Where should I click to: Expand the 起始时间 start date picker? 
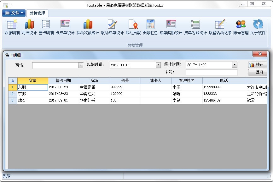click(x=158, y=65)
